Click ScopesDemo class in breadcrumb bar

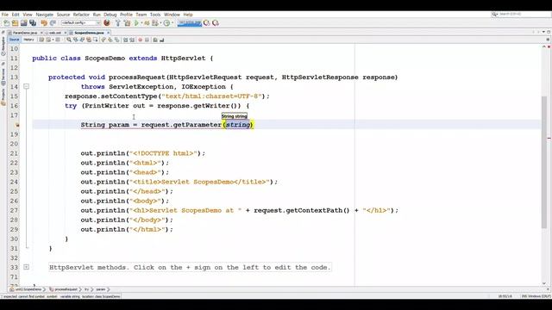[x=28, y=289]
